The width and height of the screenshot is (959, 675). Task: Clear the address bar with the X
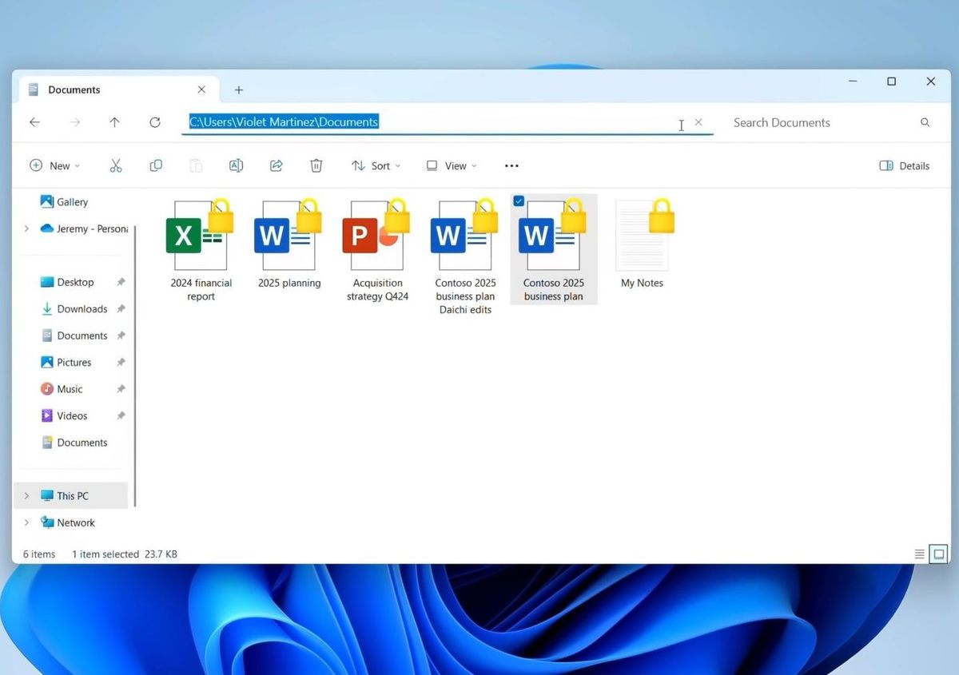[698, 122]
